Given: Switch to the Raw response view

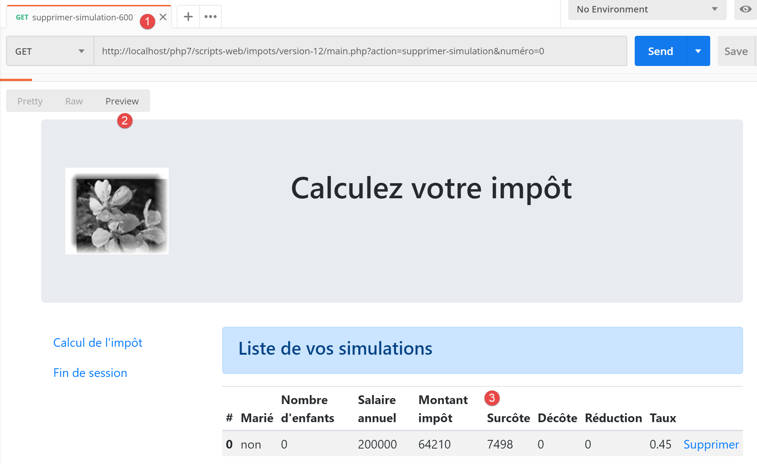Looking at the screenshot, I should click(74, 101).
